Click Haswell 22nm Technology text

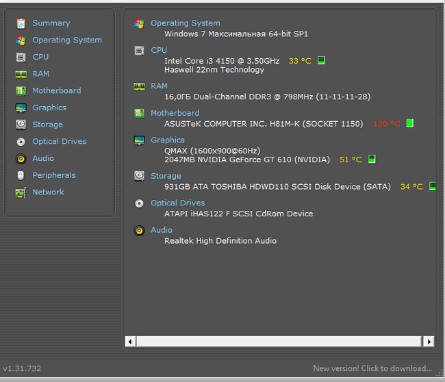pos(214,70)
